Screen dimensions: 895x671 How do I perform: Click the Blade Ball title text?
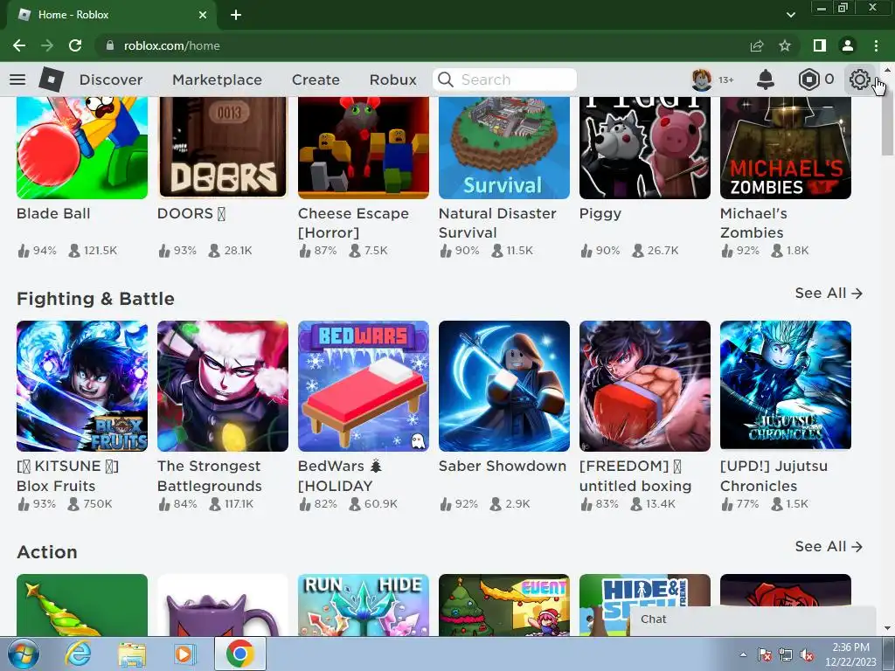click(53, 213)
